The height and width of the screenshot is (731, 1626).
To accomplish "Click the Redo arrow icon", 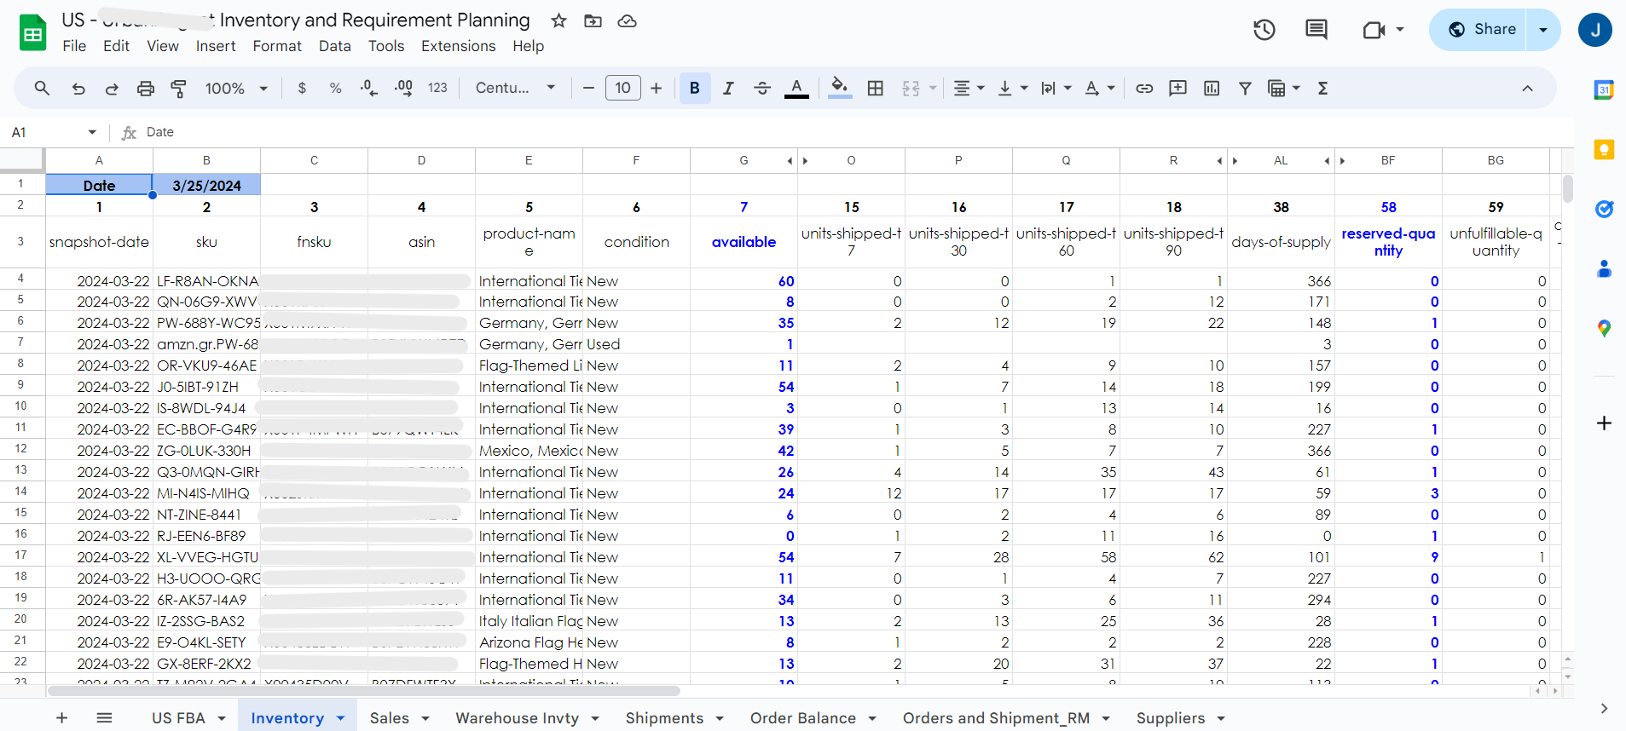I will pos(112,88).
